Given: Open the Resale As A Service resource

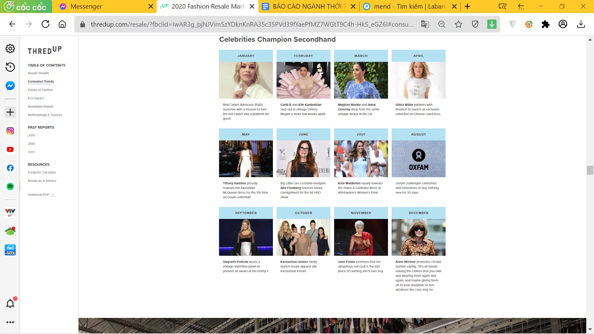Looking at the screenshot, I should tap(42, 181).
